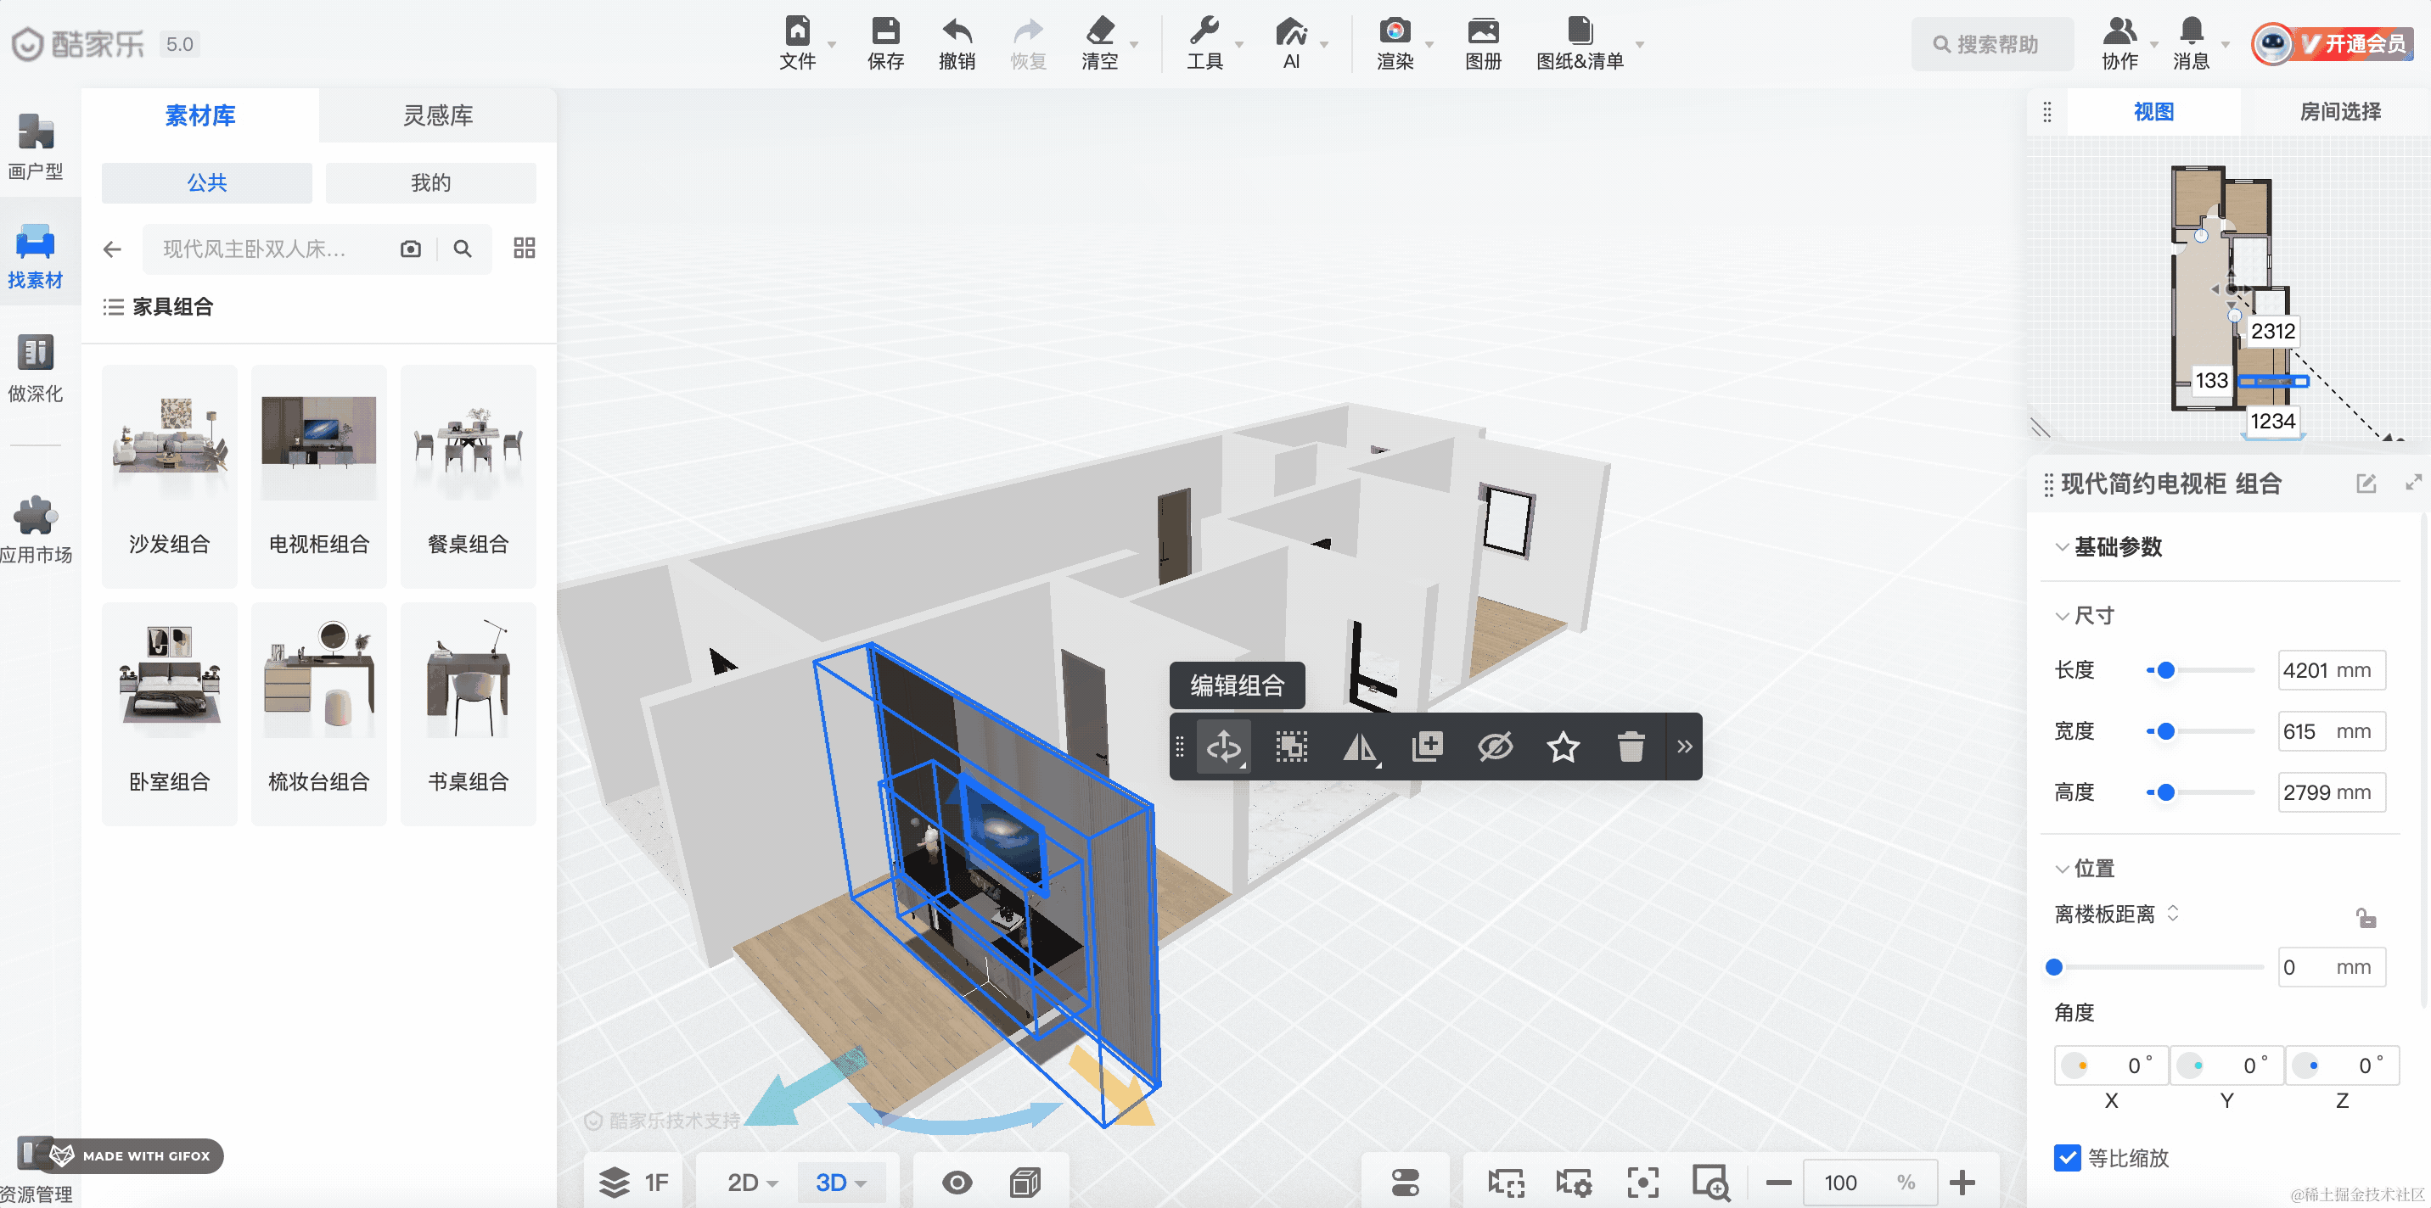
Task: Toggle the wireframe cube display mode
Action: [1025, 1183]
